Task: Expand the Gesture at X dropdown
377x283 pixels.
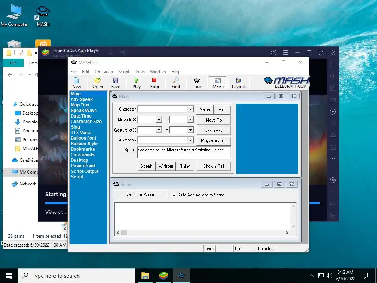Action: tap(159, 130)
